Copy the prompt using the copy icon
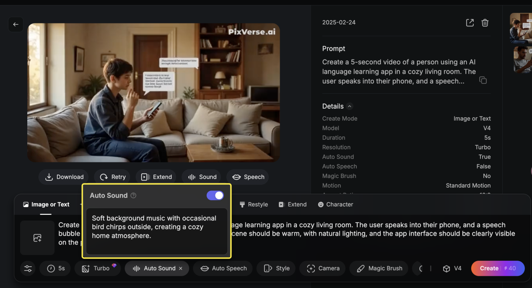Screen dimensions: 532x288 click(483, 80)
